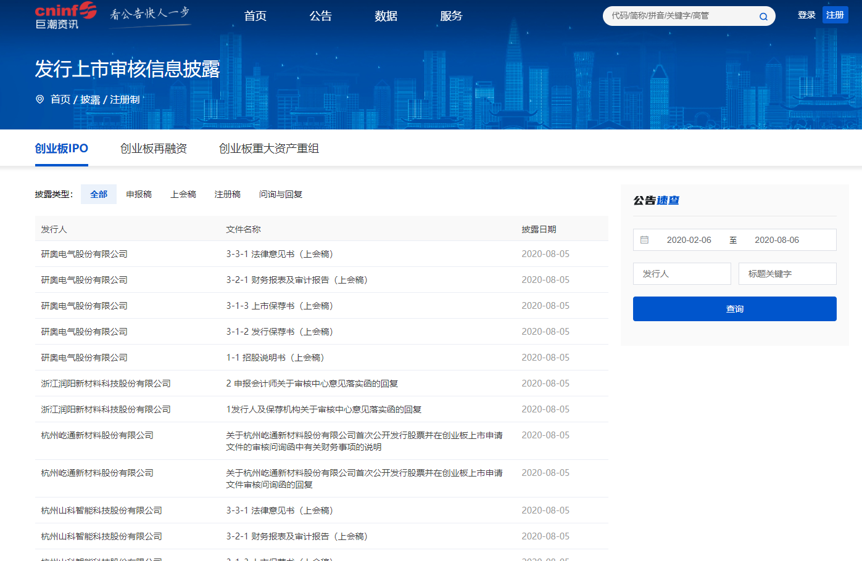Click the 首页 breadcrumb link
The image size is (862, 561).
60,99
